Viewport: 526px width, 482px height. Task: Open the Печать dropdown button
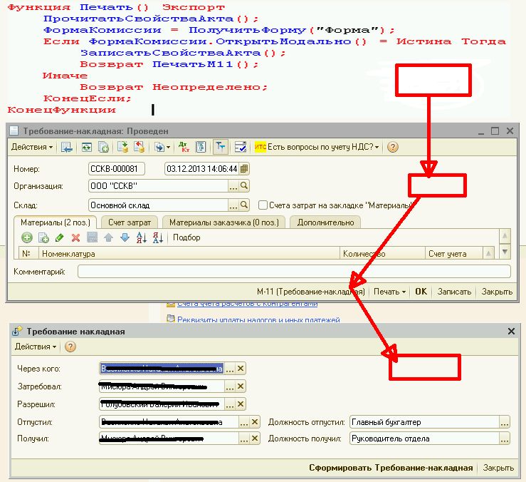(x=389, y=292)
